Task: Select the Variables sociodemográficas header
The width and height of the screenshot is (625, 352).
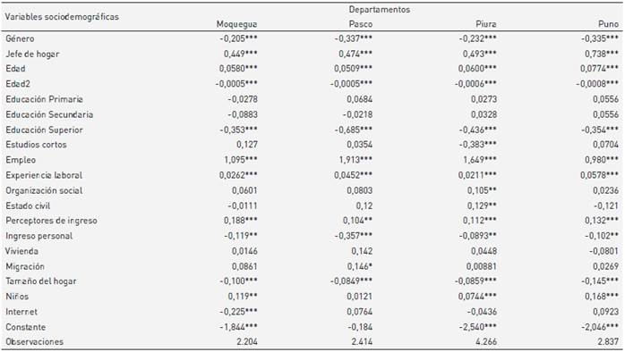Action: pyautogui.click(x=62, y=17)
